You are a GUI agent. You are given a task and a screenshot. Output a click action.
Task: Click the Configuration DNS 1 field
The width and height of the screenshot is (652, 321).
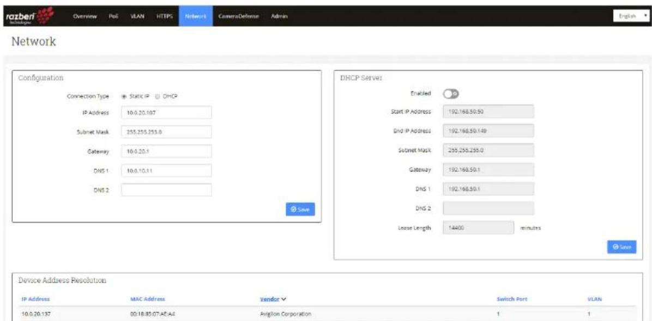coord(166,170)
